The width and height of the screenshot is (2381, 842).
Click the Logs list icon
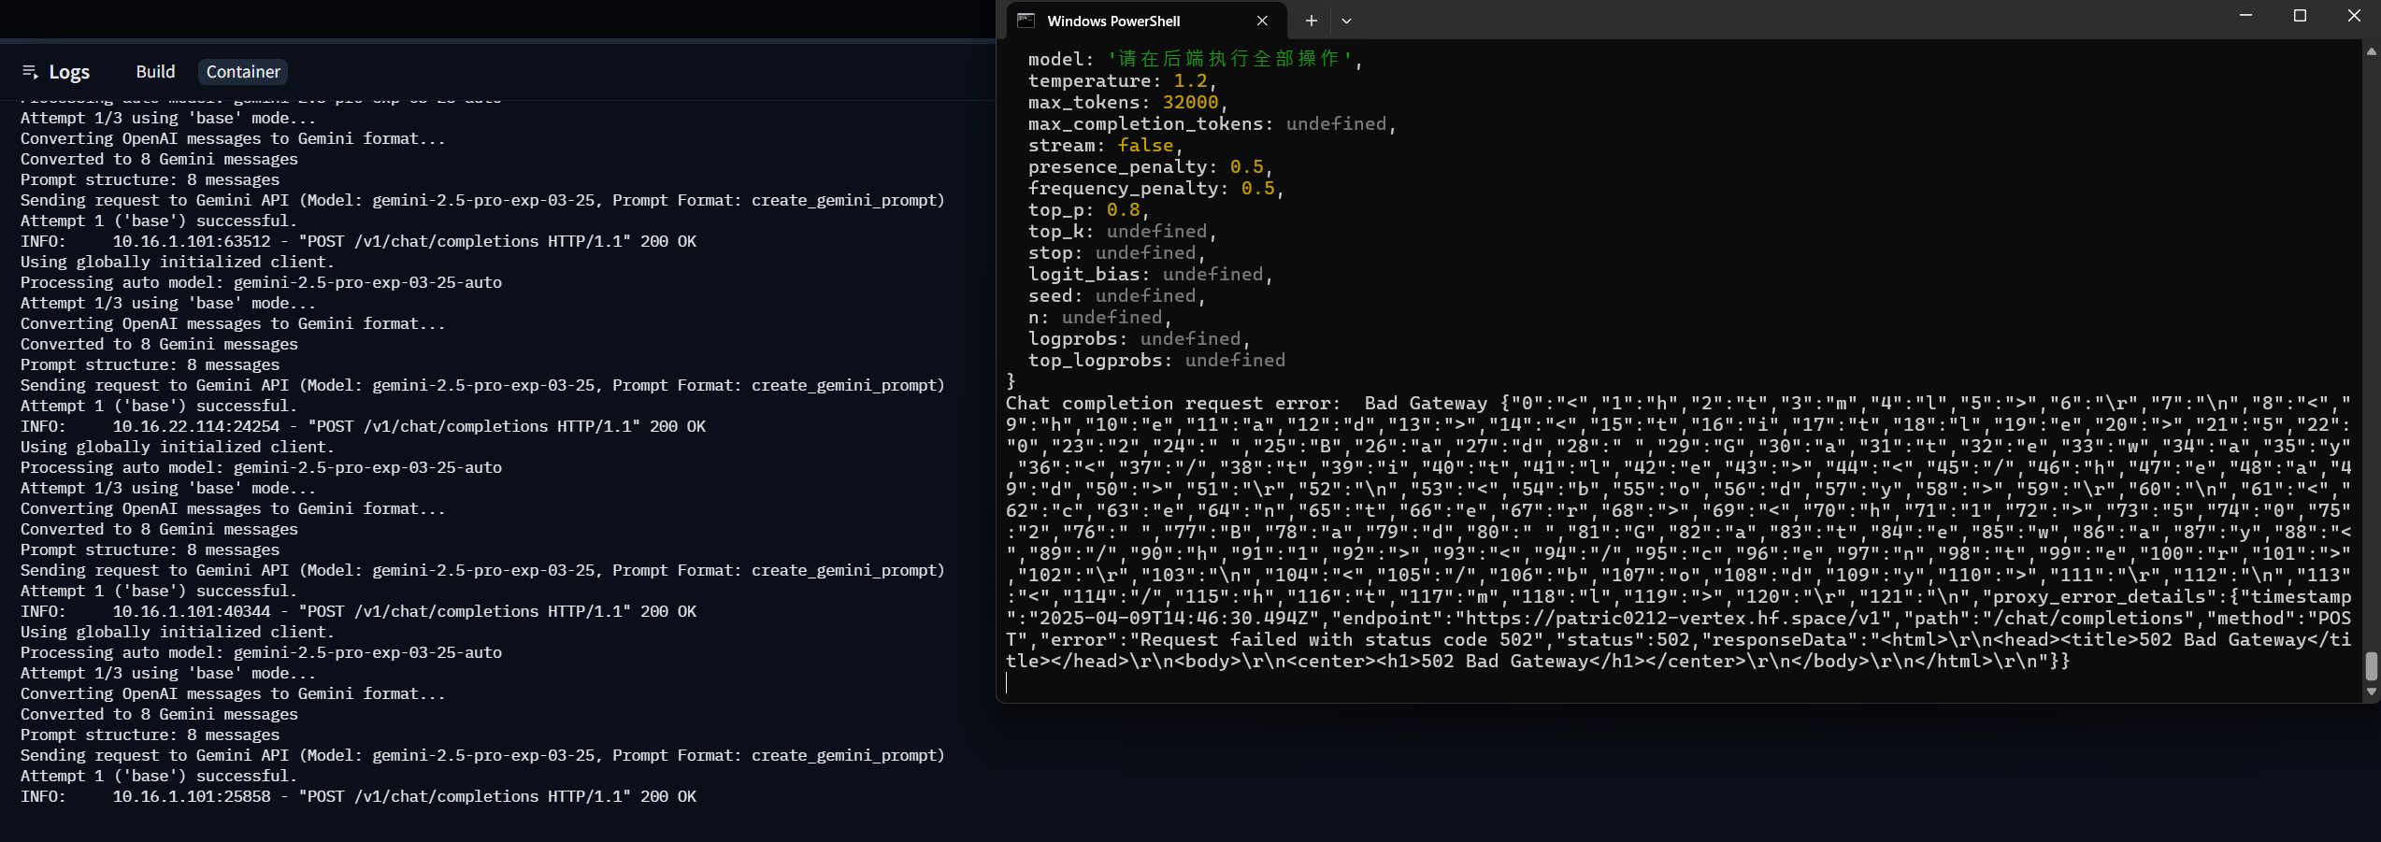point(30,72)
